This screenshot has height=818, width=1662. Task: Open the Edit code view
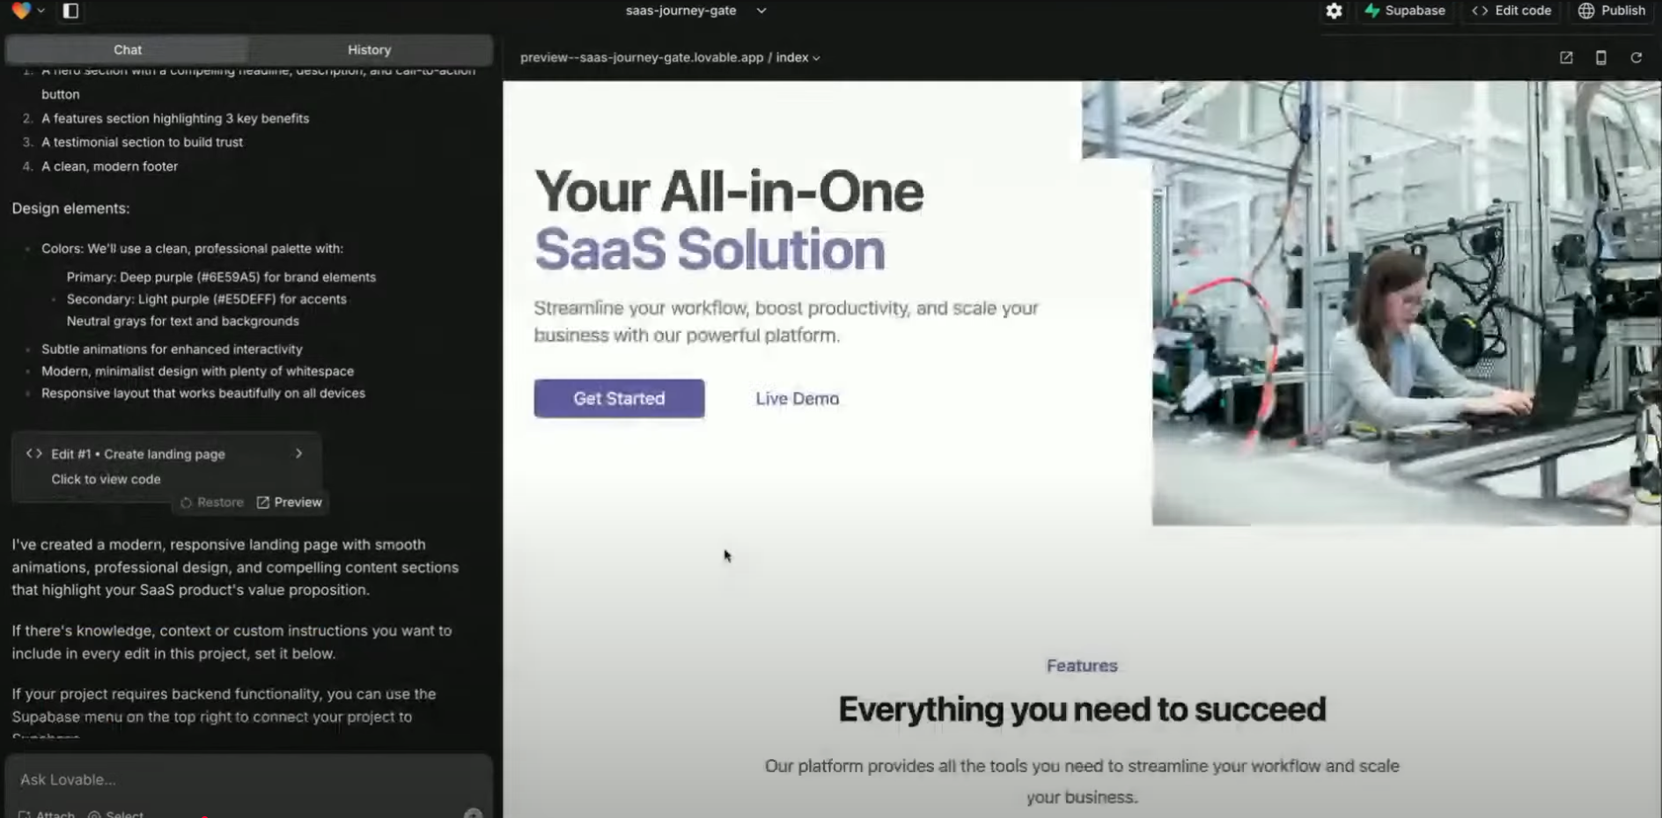pyautogui.click(x=1511, y=11)
